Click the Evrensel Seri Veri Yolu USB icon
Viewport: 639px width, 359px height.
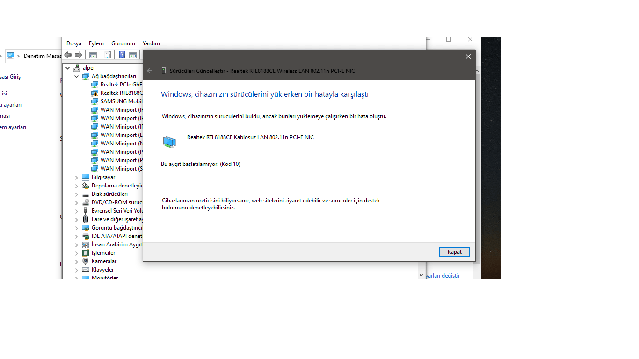point(86,211)
